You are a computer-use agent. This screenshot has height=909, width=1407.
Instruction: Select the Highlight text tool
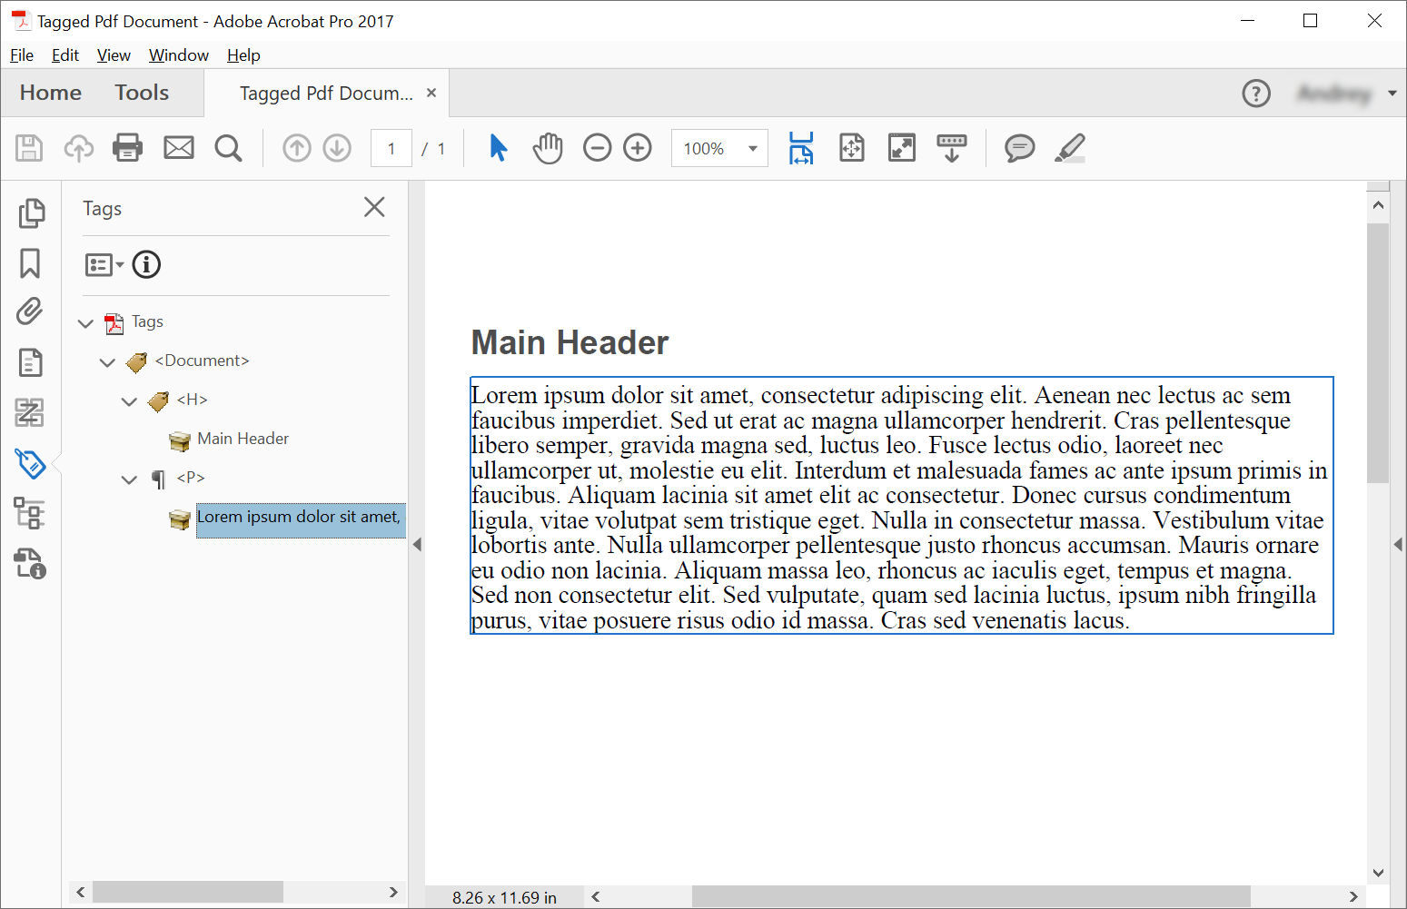[x=1070, y=148]
